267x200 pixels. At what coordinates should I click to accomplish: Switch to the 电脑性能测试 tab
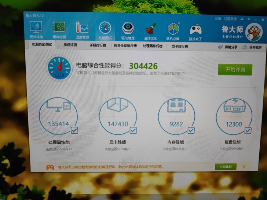[x=42, y=45]
